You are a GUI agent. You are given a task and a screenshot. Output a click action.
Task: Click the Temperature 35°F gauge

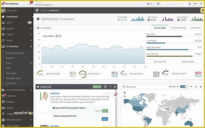(x=166, y=74)
